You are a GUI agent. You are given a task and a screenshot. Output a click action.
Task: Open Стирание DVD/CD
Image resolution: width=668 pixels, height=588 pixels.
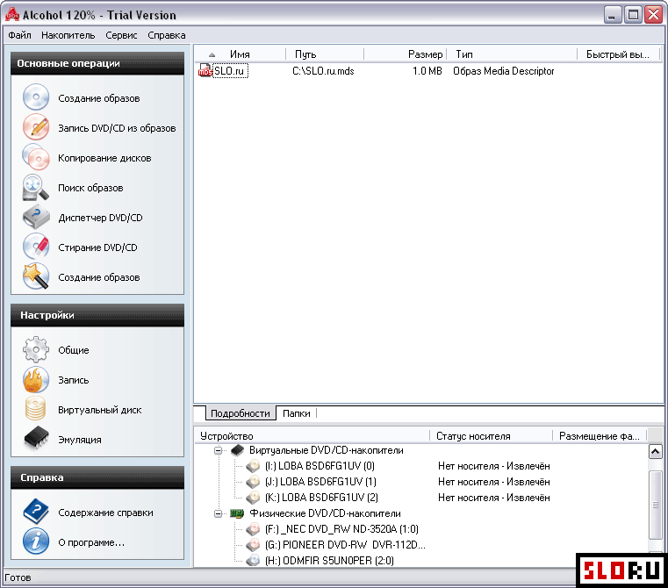pyautogui.click(x=98, y=247)
